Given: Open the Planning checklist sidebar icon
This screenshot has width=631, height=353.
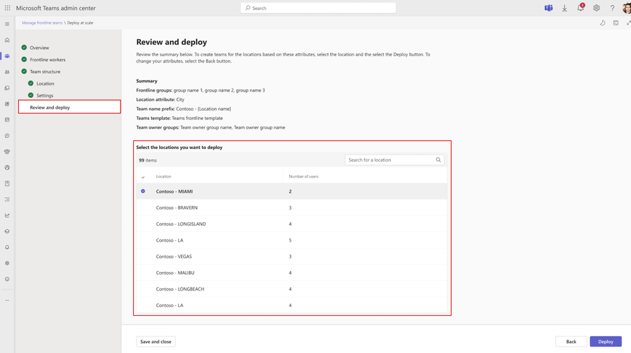Looking at the screenshot, I should (x=7, y=200).
